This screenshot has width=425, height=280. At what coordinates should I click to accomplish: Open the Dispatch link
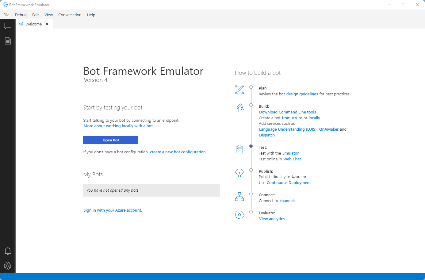tap(267, 135)
